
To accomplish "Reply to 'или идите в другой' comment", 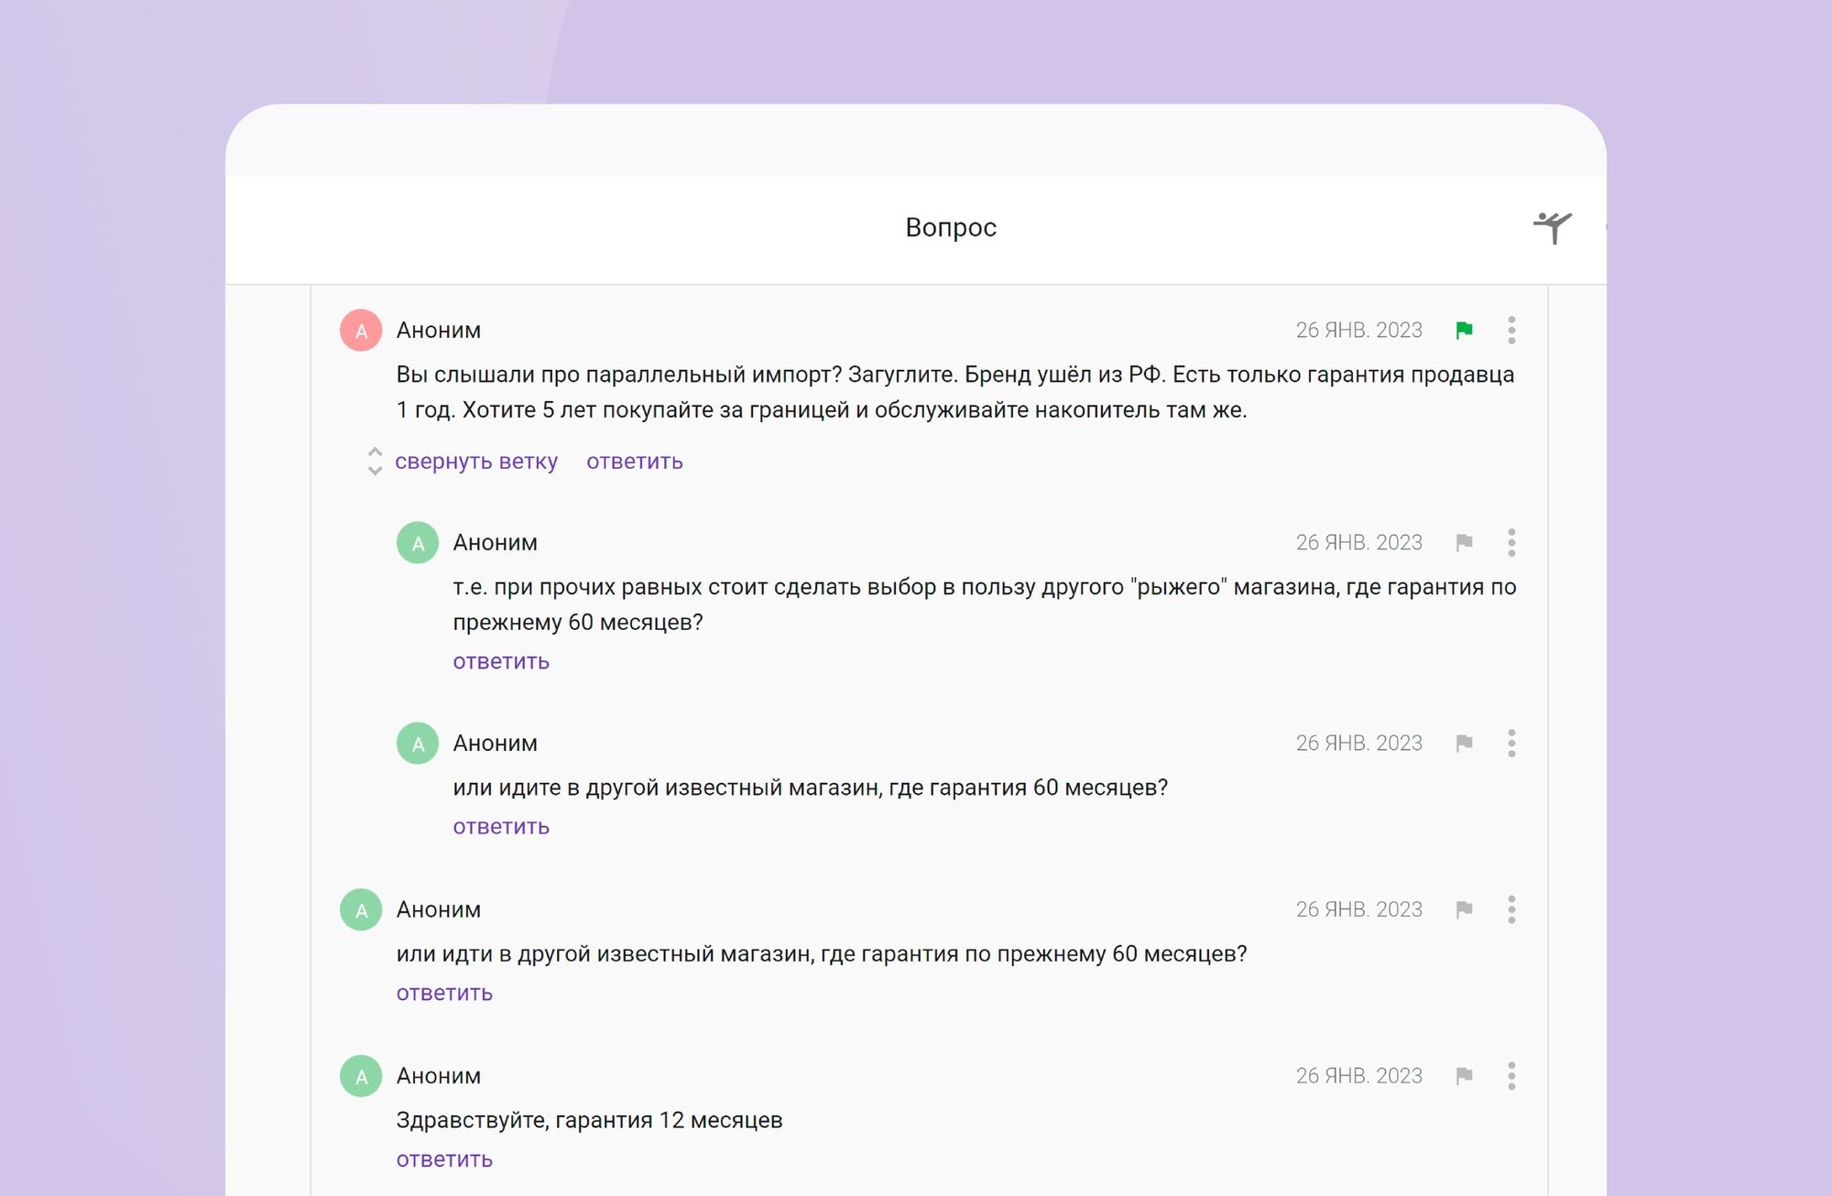I will point(500,827).
